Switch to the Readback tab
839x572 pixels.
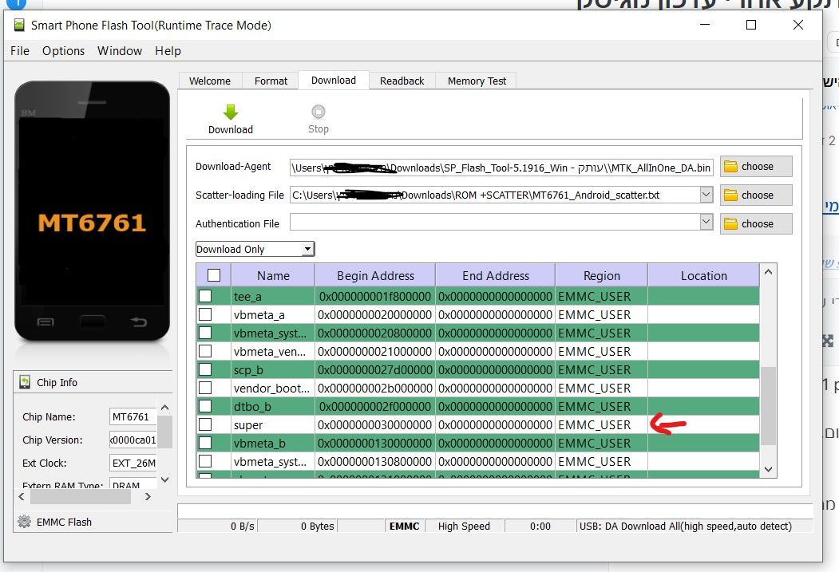402,81
